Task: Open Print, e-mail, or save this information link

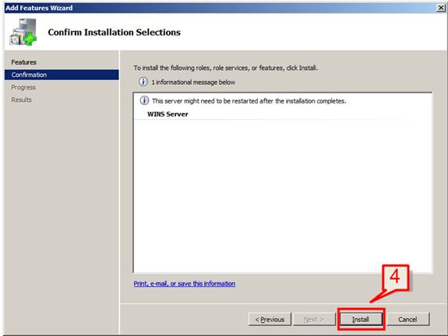Action: tap(185, 284)
